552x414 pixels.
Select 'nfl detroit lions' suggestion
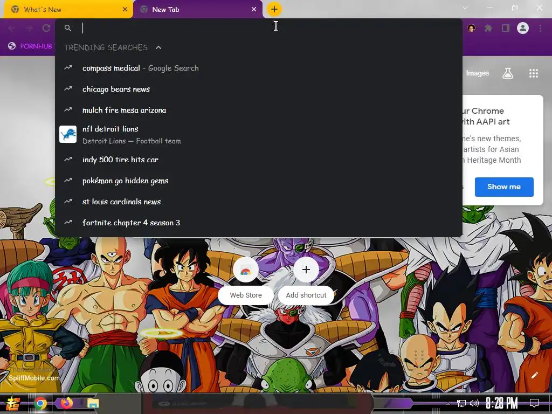tap(259, 134)
